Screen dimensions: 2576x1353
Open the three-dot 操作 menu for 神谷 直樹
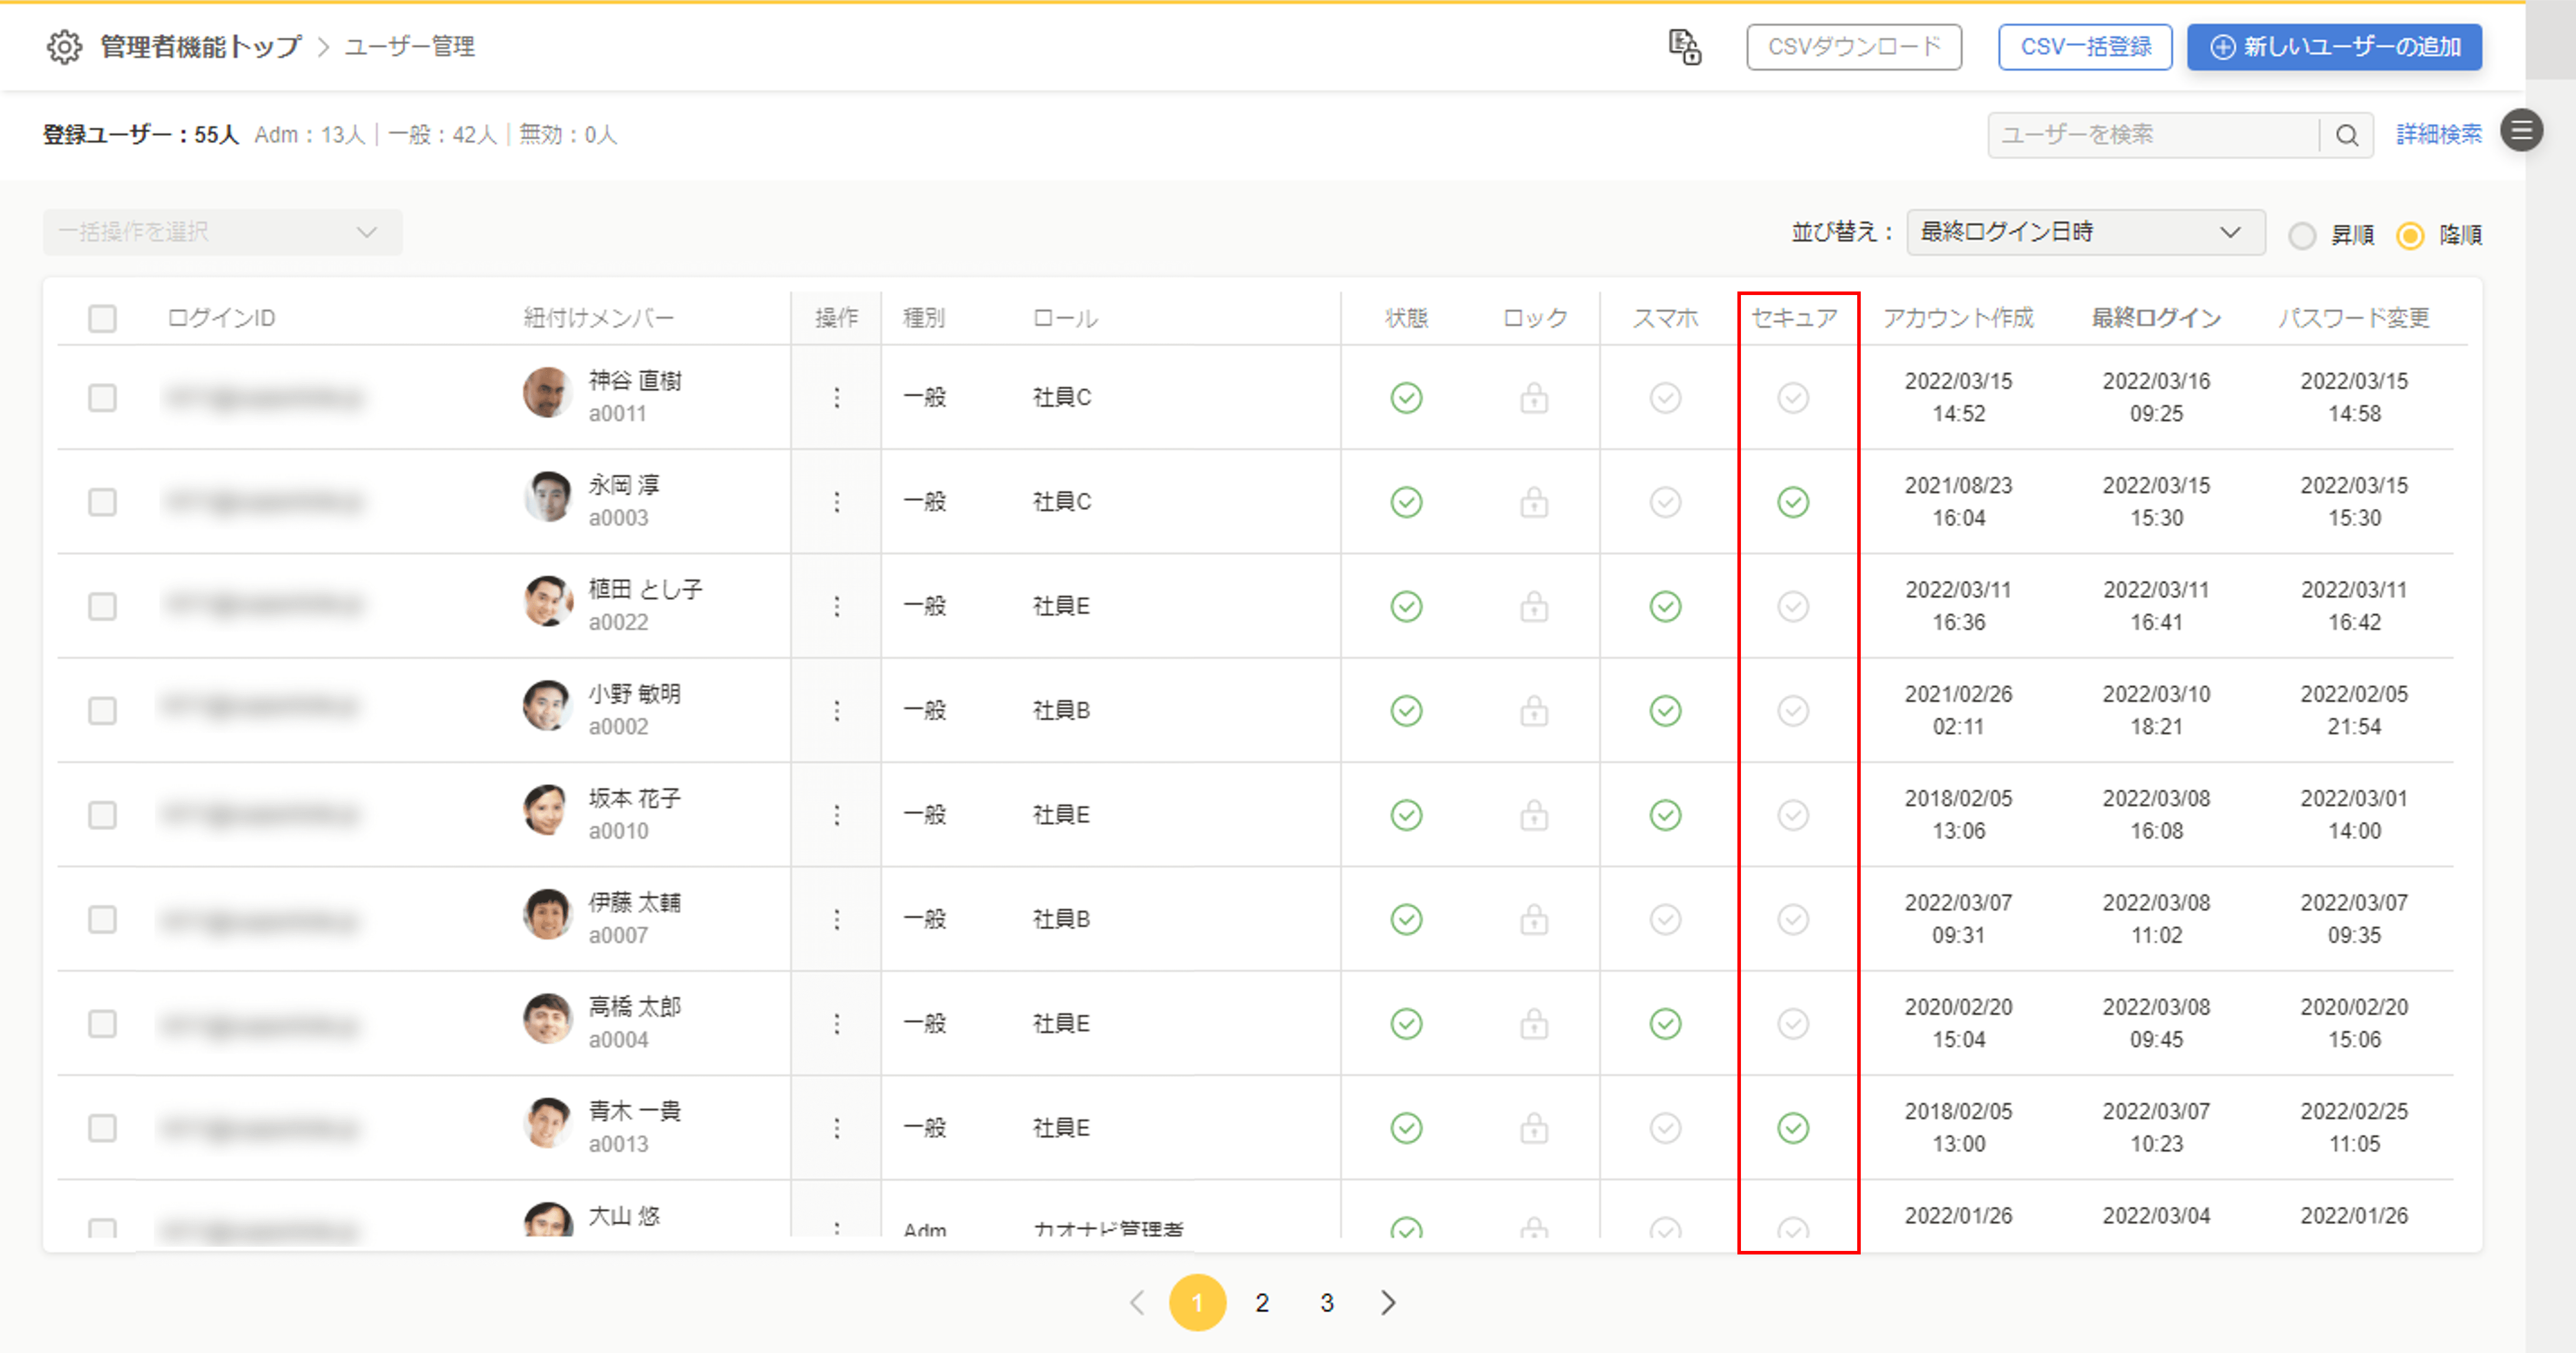[836, 398]
